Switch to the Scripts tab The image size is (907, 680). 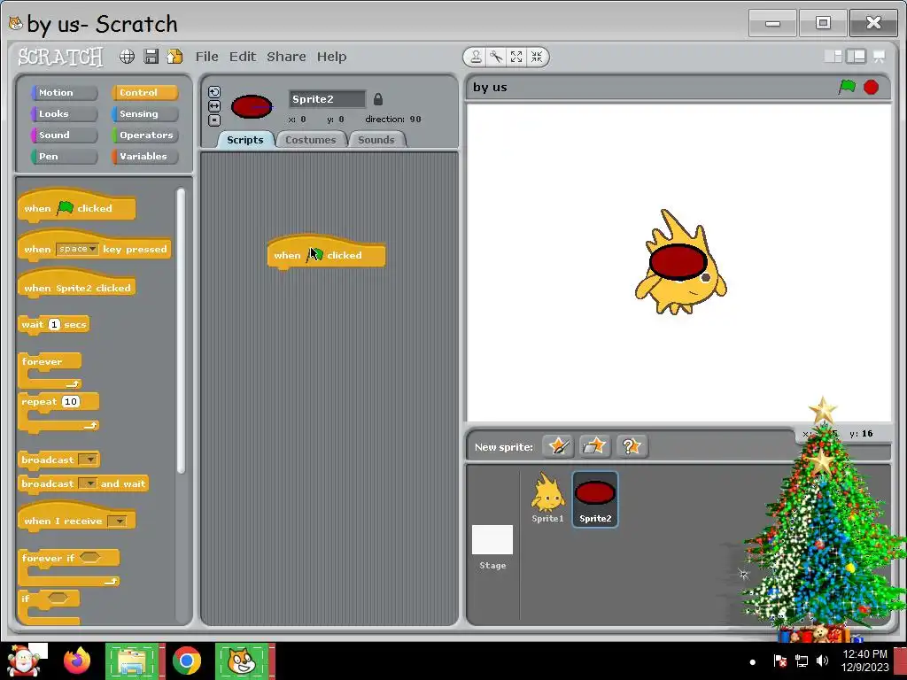click(245, 140)
